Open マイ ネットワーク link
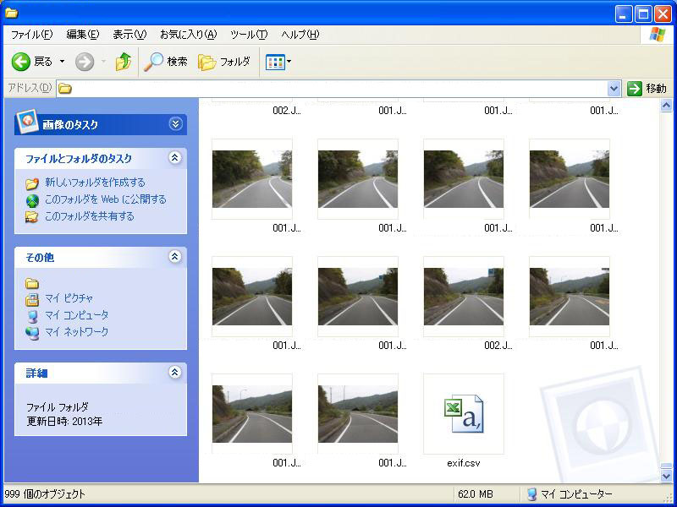677x507 pixels. tap(76, 332)
